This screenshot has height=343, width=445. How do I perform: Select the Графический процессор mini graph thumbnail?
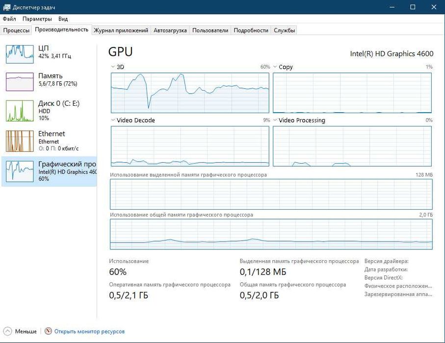(20, 171)
